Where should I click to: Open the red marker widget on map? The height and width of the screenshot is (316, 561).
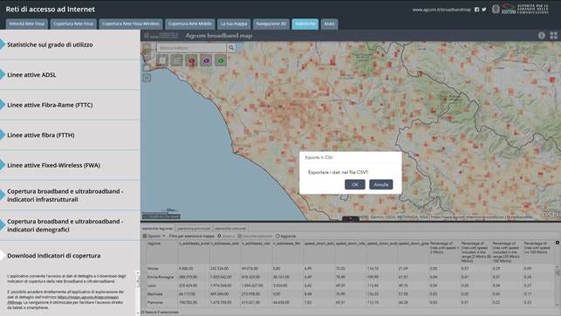pos(191,60)
